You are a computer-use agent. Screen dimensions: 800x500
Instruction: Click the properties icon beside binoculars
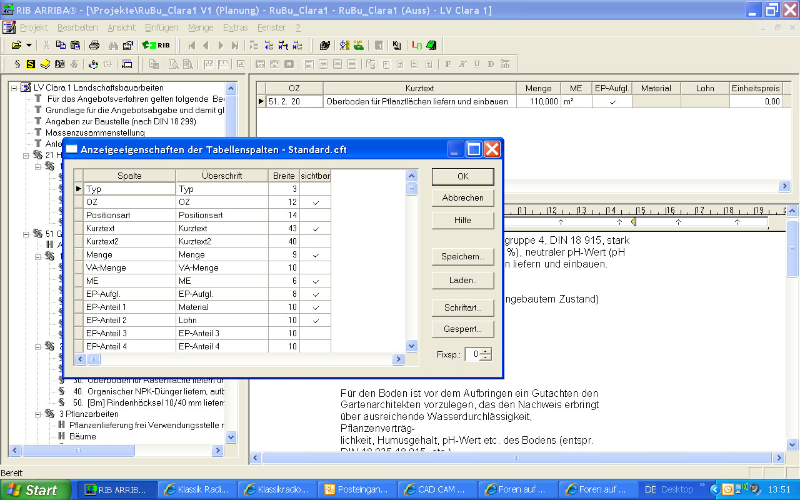point(127,45)
